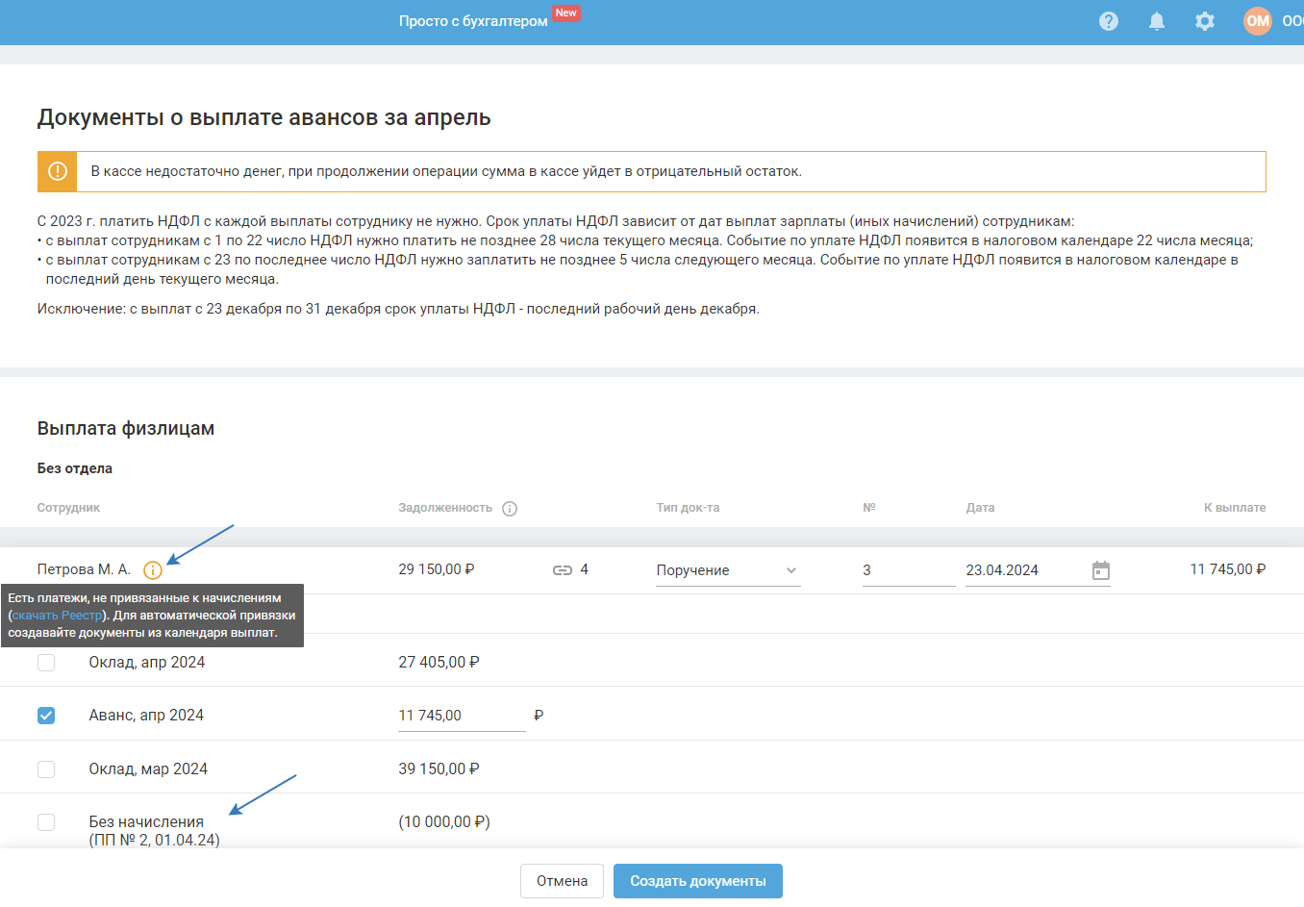Screen dimensions: 1304x907
Task: Click the OM user avatar
Action: [x=1258, y=21]
